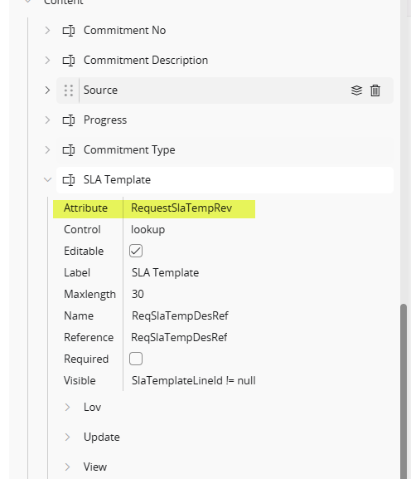Screen dimensions: 411x479
Task: Collapse the SLA Template item
Action: point(47,179)
